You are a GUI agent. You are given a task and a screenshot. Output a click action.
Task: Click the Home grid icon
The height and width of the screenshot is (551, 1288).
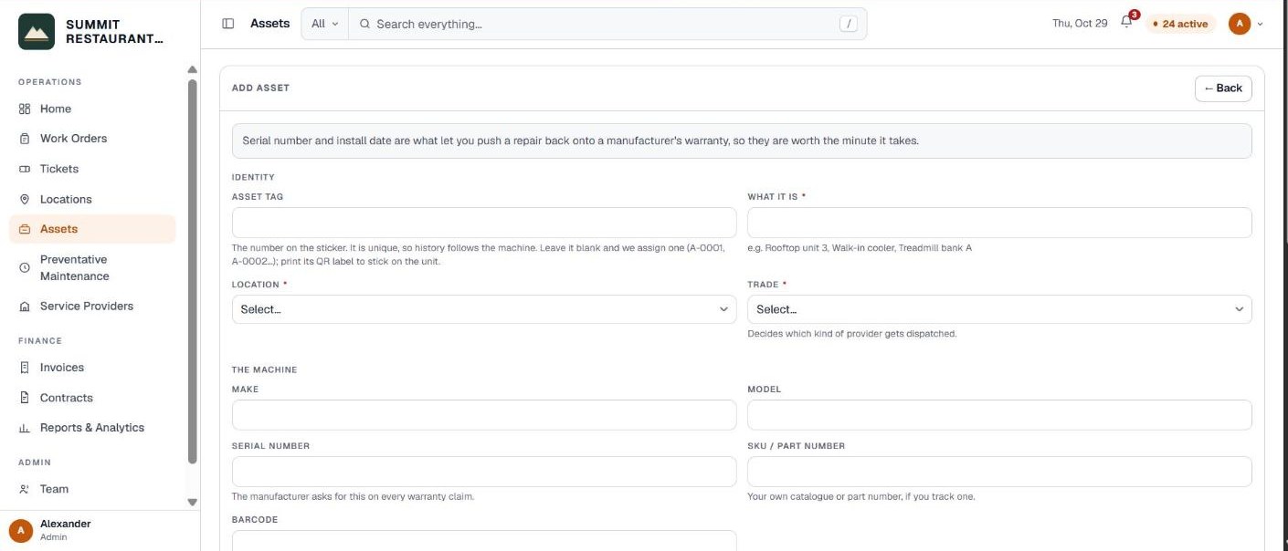[25, 109]
